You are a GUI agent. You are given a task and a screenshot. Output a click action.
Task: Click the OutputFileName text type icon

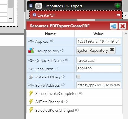31,60
